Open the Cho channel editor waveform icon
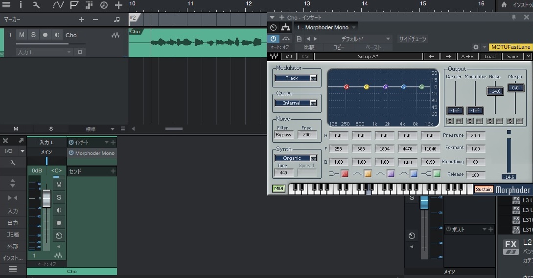 click(x=58, y=255)
